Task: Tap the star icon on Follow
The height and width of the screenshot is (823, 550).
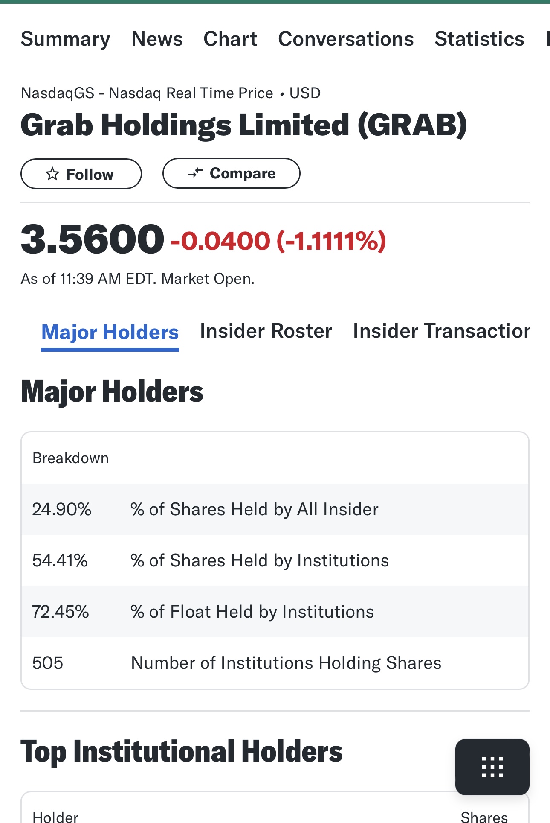Action: click(52, 174)
